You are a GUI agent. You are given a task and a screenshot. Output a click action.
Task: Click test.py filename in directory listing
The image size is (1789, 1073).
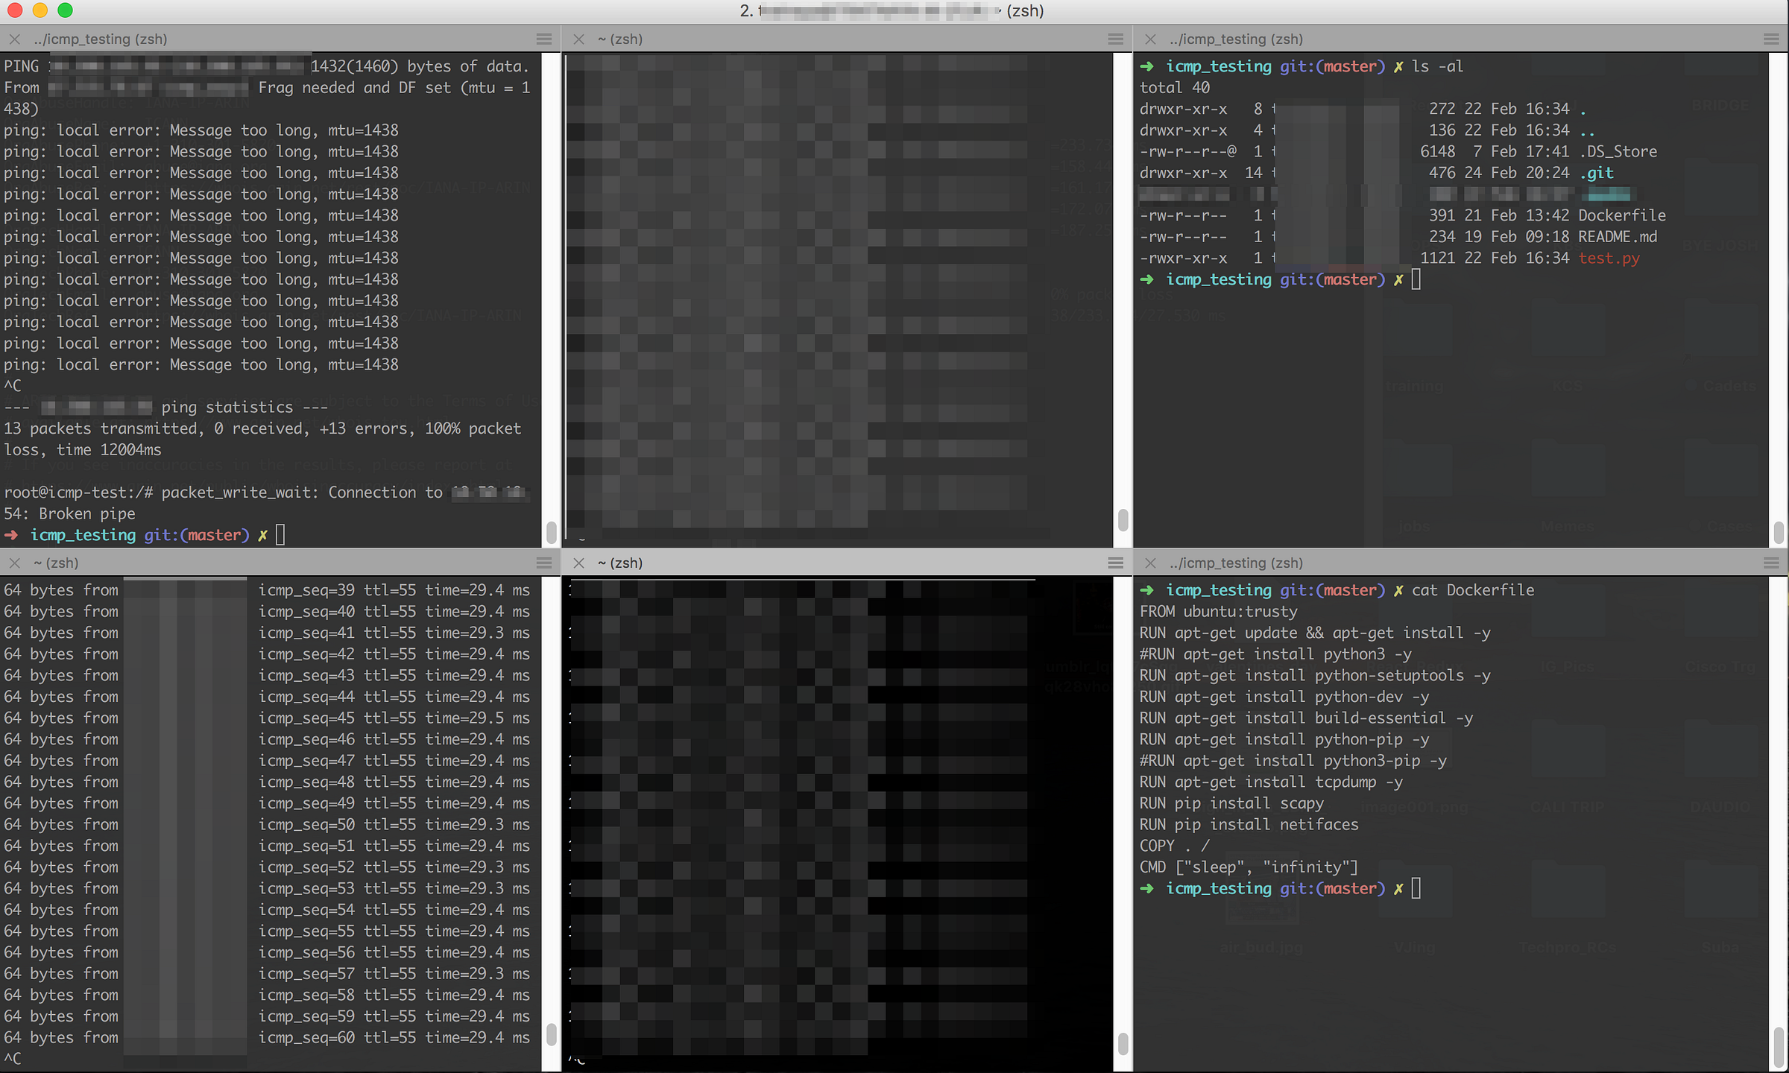(x=1609, y=258)
